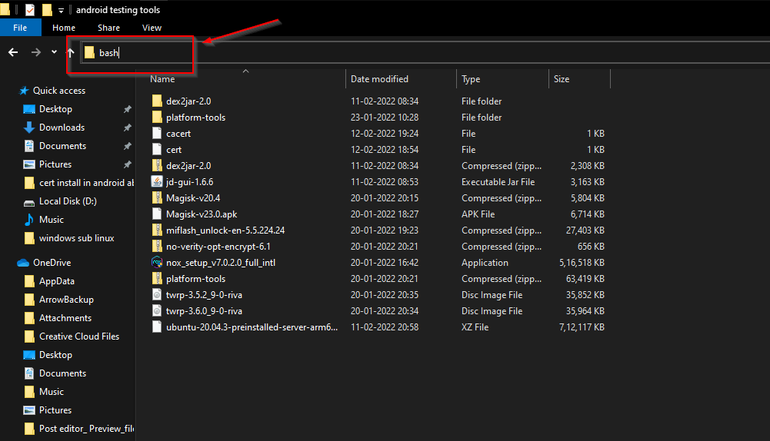Screen dimensions: 770x441
Task: Select file name nox_setup_v7.0.2.0_full_intl
Action: pyautogui.click(x=221, y=263)
